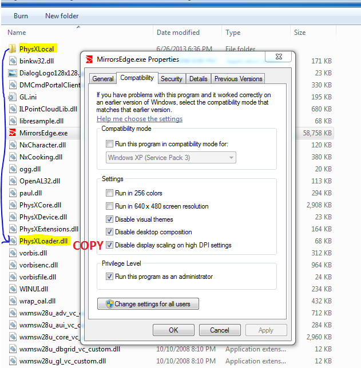Open the Previous Versions tab
This screenshot has height=368, width=361.
tap(239, 79)
